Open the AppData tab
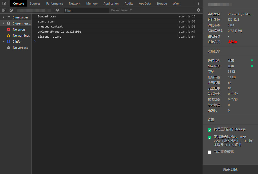Screen dimensions: 258x174 [x=145, y=4]
